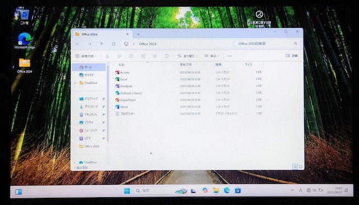Refresh the Office 2024 folder

[x=113, y=44]
